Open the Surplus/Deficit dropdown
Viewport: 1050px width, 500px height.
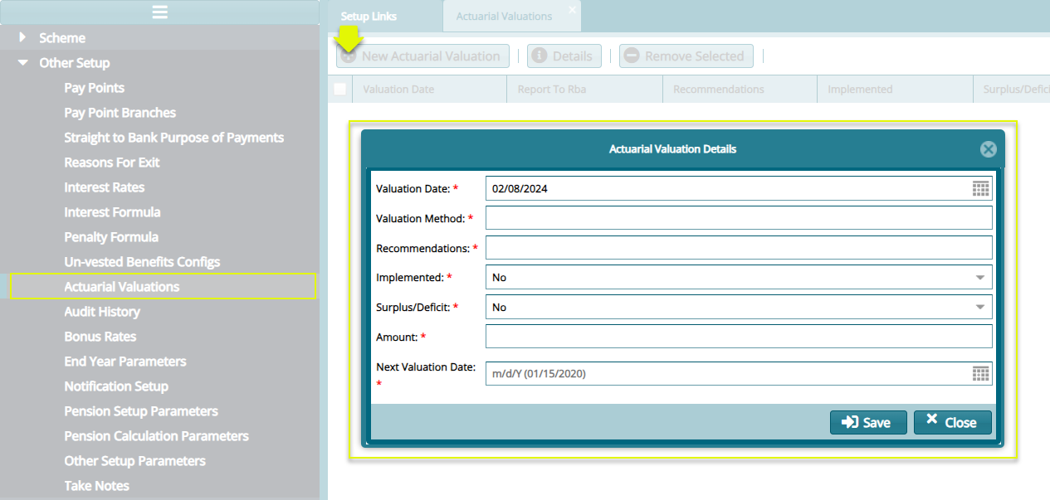[980, 306]
